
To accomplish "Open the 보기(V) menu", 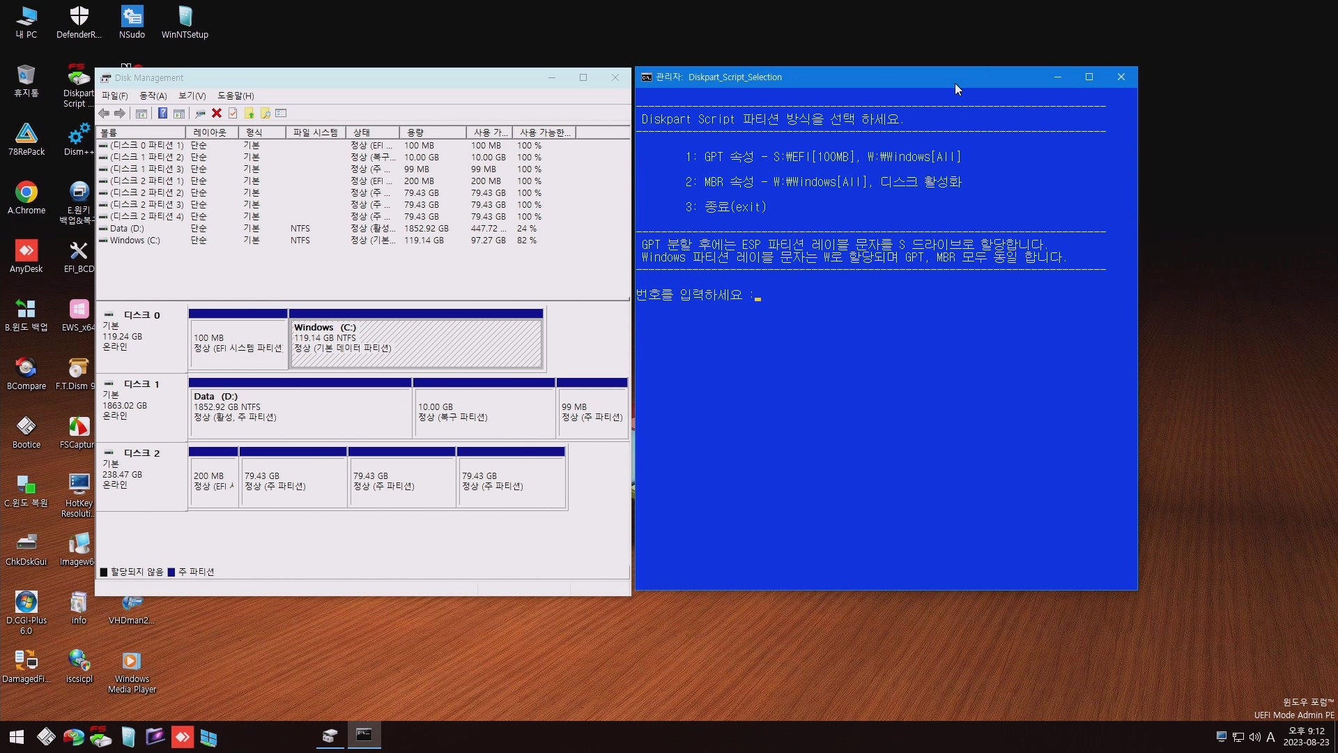I will [192, 96].
